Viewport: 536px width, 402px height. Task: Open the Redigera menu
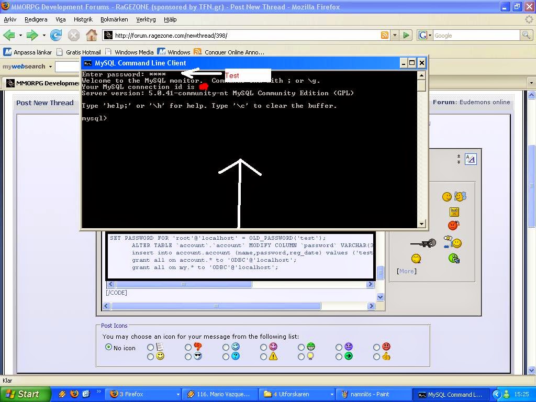(36, 19)
